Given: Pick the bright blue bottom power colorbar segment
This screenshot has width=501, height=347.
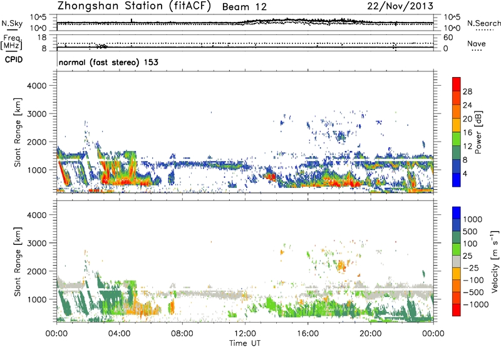Looking at the screenshot, I should point(457,180).
